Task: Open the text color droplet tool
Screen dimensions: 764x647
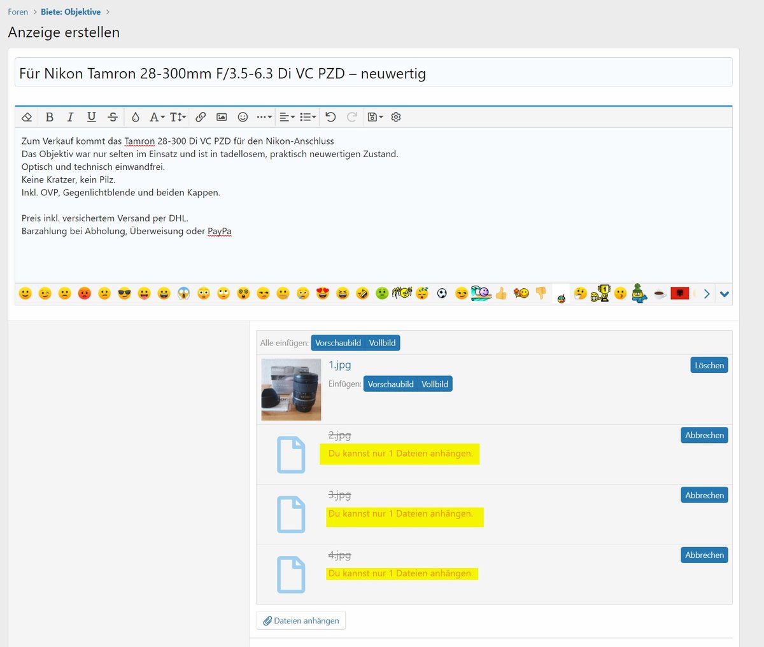Action: click(136, 117)
